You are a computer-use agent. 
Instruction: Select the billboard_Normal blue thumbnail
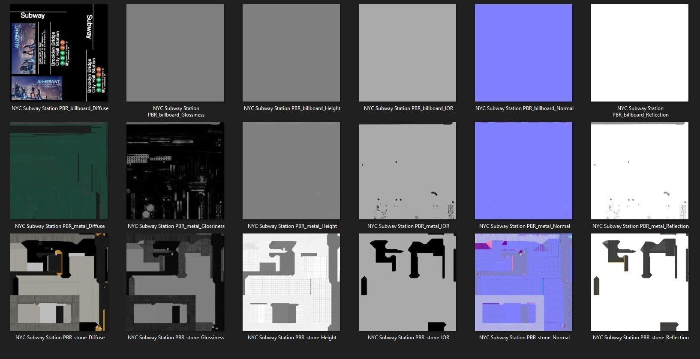tap(523, 53)
